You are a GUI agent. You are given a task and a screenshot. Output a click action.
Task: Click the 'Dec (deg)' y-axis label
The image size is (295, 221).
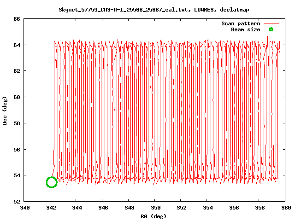point(5,110)
